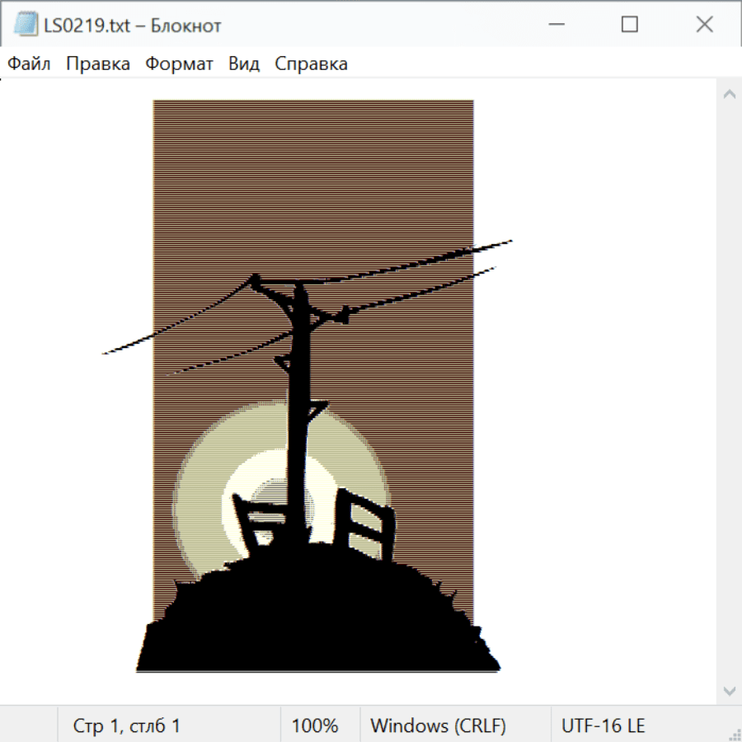This screenshot has height=742, width=742.
Task: Click the 100% zoom indicator
Action: point(315,726)
